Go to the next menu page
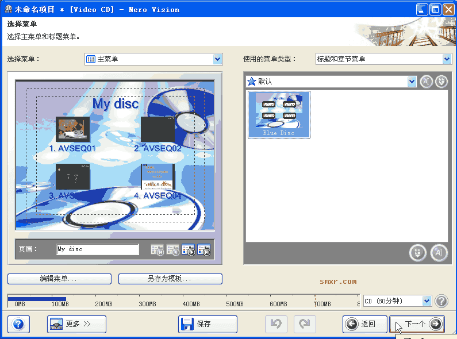This screenshot has width=457, height=339. coord(189,250)
